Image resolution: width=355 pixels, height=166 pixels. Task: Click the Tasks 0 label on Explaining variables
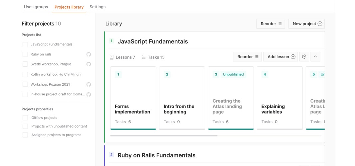[x=269, y=122]
